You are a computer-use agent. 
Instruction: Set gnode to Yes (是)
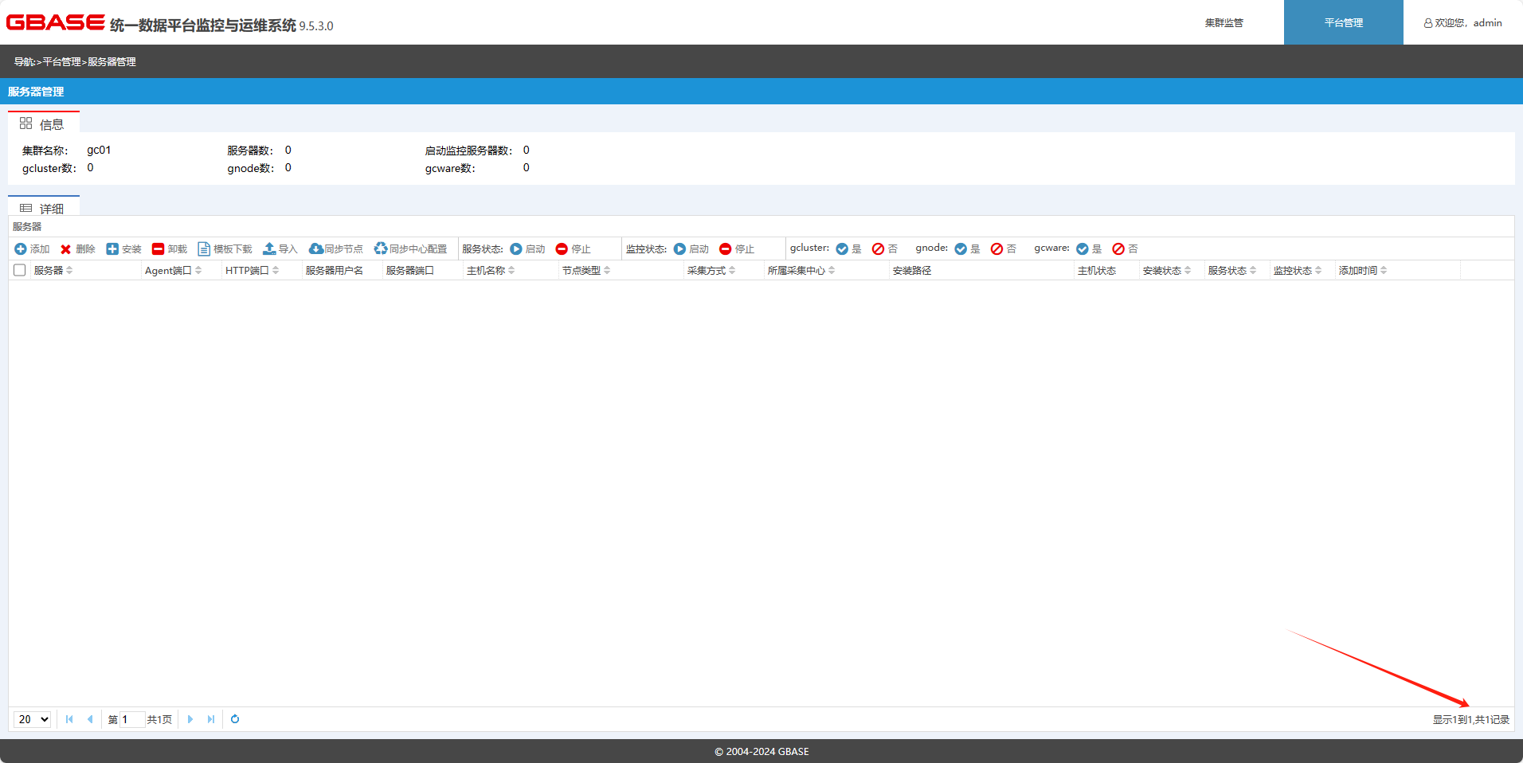pos(967,249)
